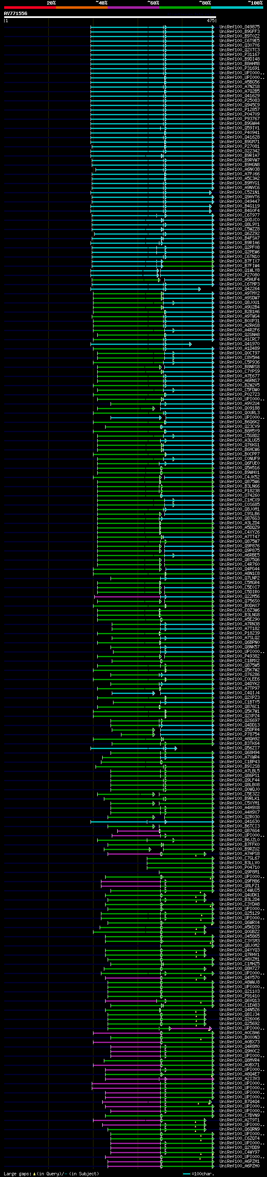
Task: Click the cyan =100char. scale legend line
Action: pyautogui.click(x=186, y=1174)
